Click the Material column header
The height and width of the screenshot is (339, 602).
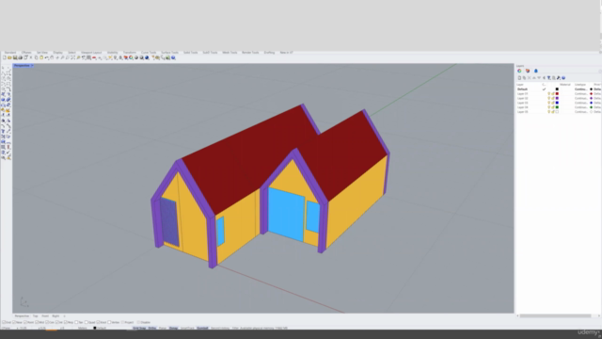point(565,85)
